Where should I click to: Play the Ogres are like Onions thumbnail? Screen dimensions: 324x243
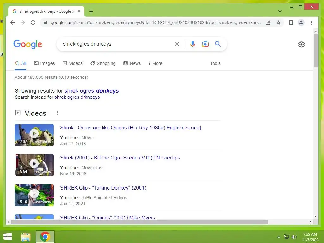34,135
